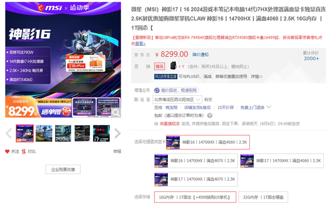The image size is (333, 204).
Task: Click the main 神影16 product image
Action: coord(63,60)
